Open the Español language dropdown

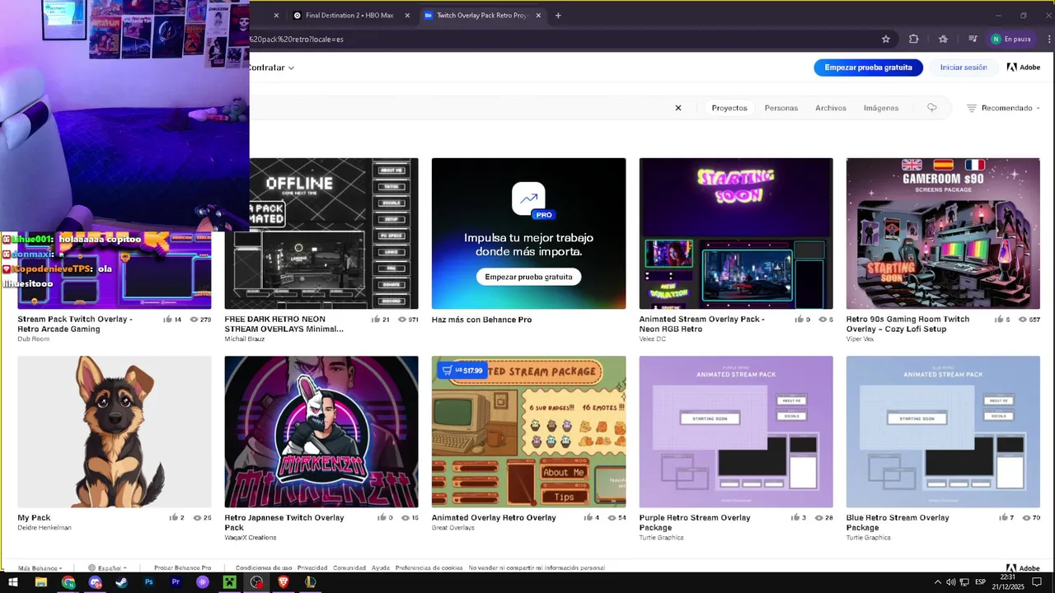tap(108, 568)
